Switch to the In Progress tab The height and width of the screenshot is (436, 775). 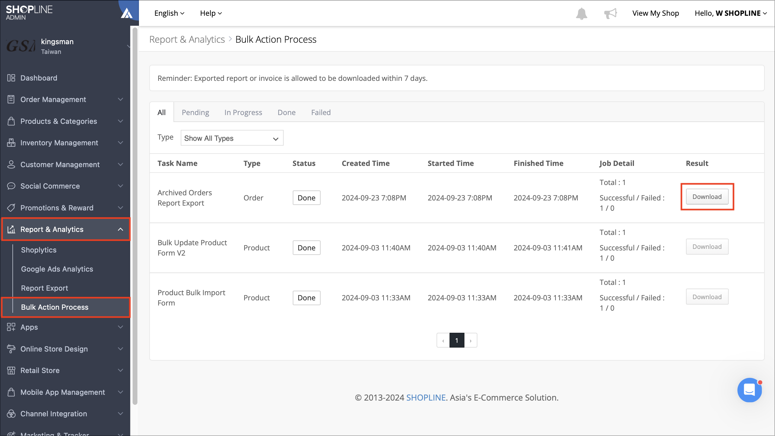(x=243, y=112)
